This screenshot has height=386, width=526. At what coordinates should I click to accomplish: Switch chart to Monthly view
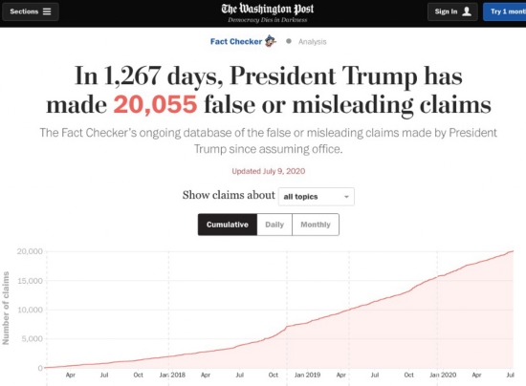[x=316, y=225]
